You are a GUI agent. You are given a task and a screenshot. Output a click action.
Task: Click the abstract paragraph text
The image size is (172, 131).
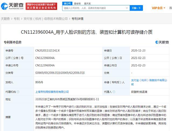[x=101, y=117]
